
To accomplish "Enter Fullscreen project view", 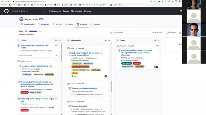I will tap(171, 33).
